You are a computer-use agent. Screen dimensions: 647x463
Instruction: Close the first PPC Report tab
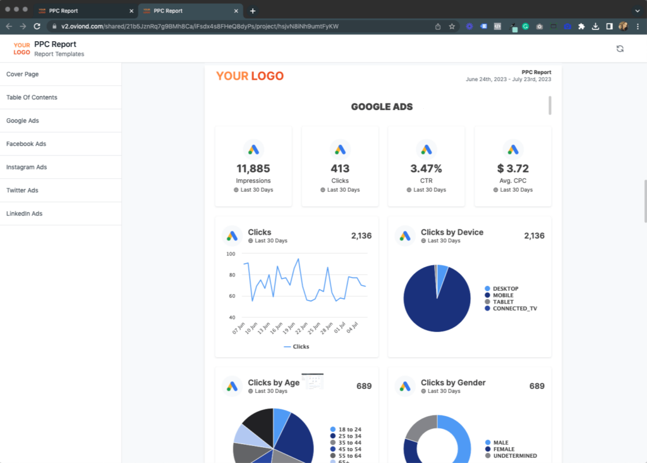(131, 11)
